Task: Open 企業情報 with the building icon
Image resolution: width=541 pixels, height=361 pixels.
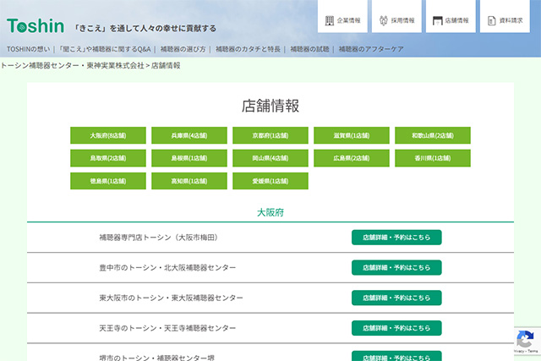Action: pyautogui.click(x=342, y=19)
